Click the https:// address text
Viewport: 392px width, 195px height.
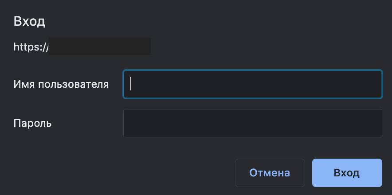point(31,47)
